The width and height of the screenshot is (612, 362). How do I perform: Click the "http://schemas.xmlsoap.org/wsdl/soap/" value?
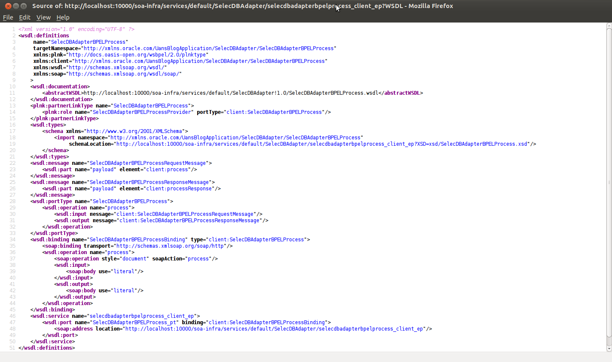pyautogui.click(x=125, y=74)
